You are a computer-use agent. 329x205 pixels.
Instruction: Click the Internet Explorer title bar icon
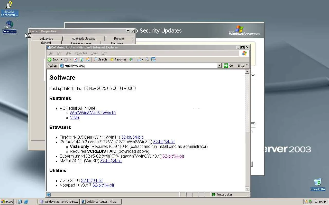pyautogui.click(x=49, y=47)
